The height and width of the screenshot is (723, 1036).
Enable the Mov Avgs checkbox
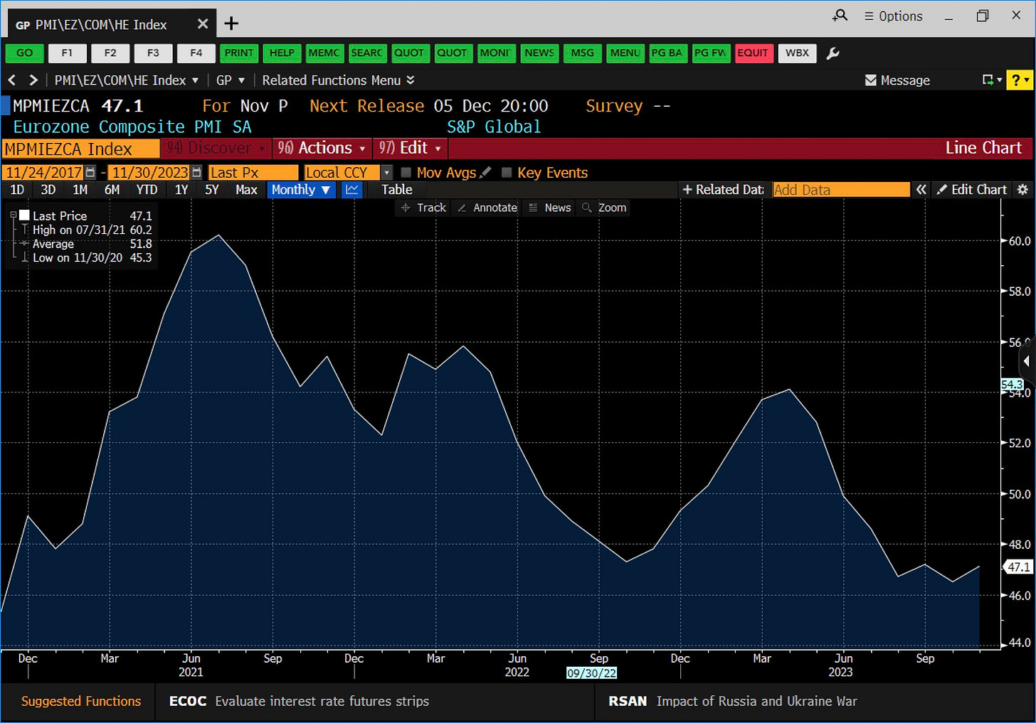(406, 173)
